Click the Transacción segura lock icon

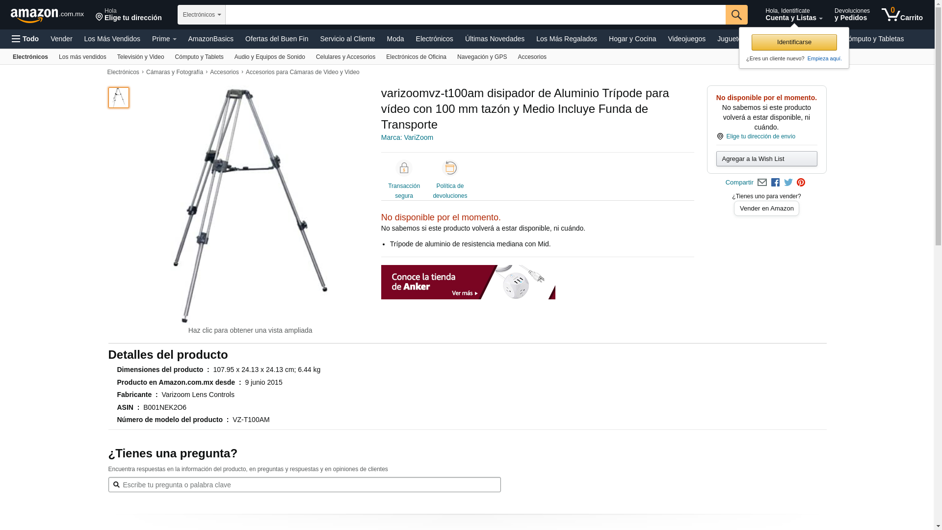404,168
